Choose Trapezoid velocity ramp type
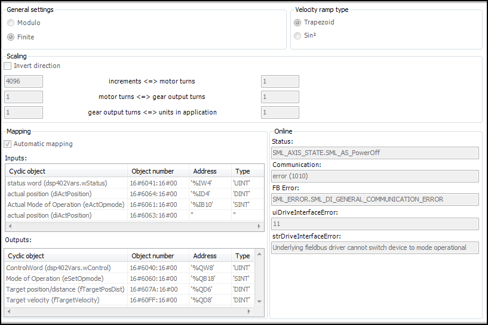Viewport: 488px width, 325px height. 297,23
